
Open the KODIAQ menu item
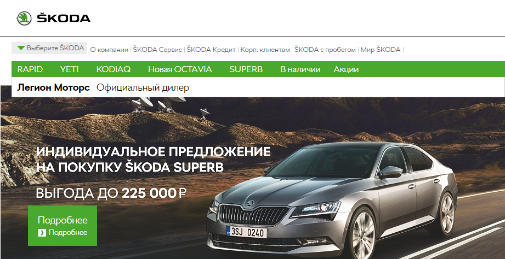coord(114,69)
